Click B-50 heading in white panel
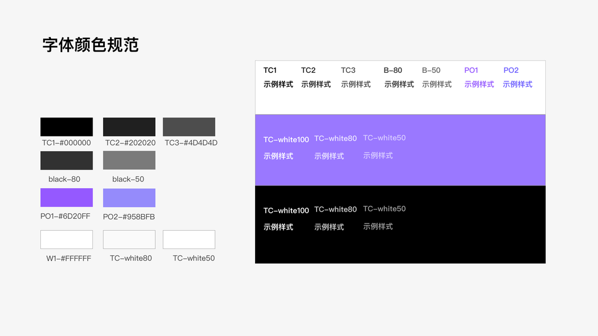The image size is (598, 336). click(431, 71)
